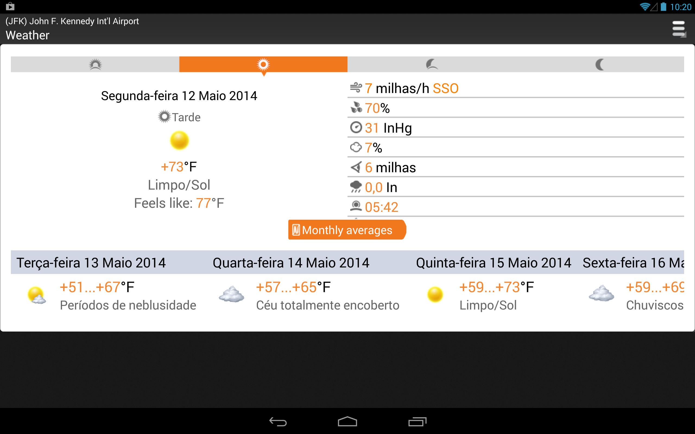Tap the overcast cloud icon for Wednesday
695x434 pixels.
pos(232,295)
